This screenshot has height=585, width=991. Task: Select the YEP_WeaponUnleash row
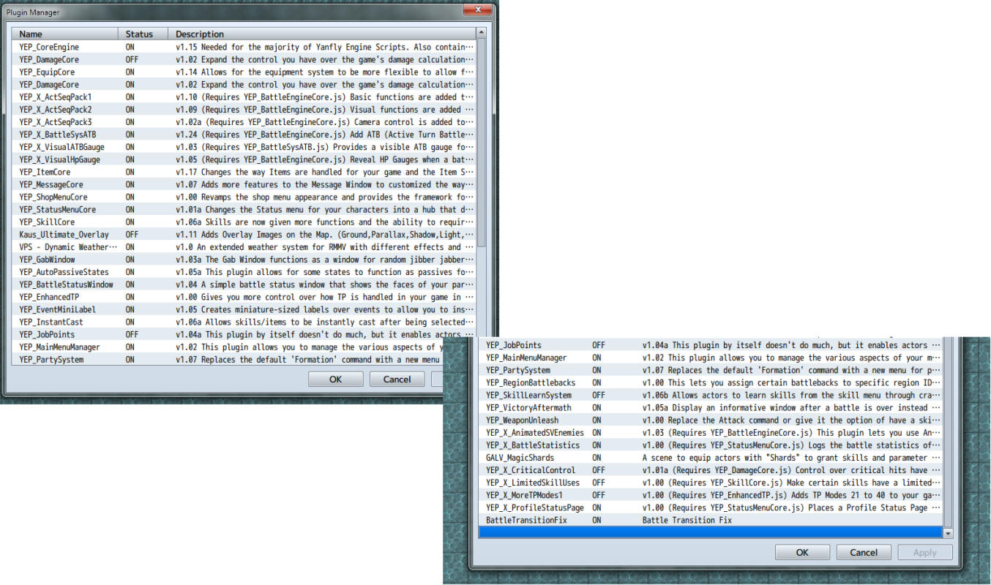point(711,420)
